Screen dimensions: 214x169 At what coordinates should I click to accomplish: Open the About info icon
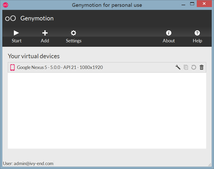coord(169,33)
